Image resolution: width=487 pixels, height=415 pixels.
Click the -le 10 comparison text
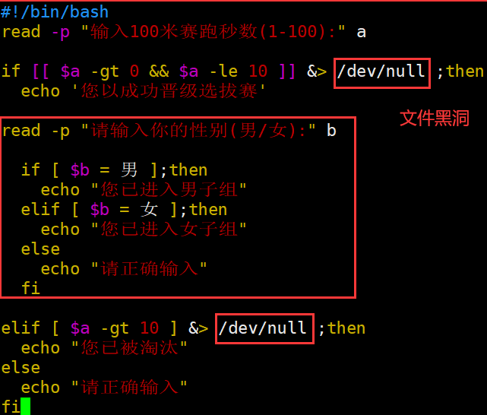tap(239, 71)
